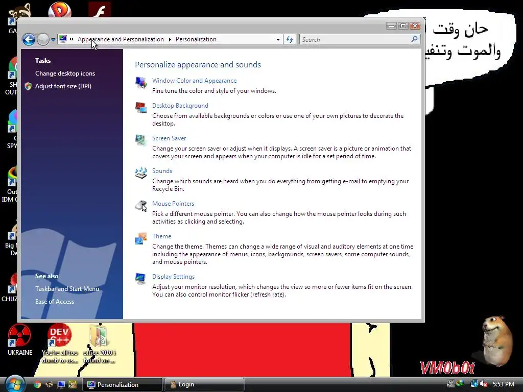Open the Sounds link
Image resolution: width=523 pixels, height=392 pixels.
[x=162, y=171]
